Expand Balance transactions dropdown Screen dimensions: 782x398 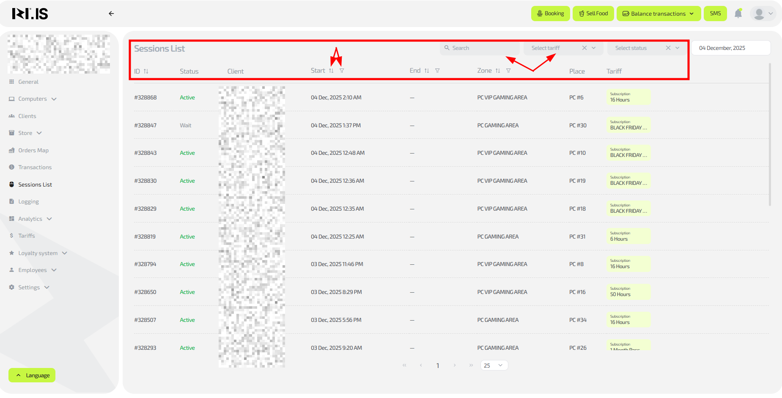point(658,14)
